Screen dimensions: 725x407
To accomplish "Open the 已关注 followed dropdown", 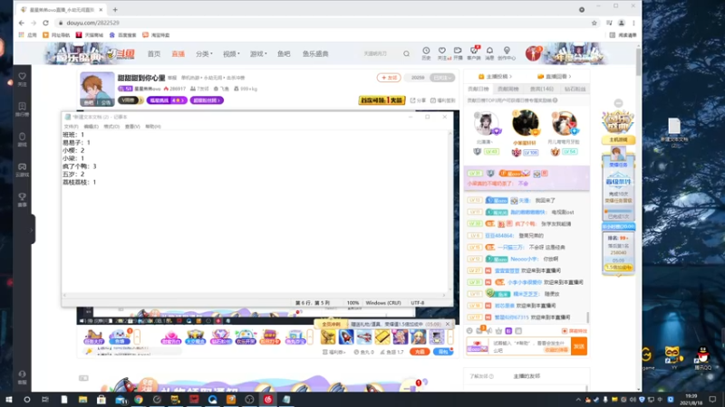I will click(442, 78).
